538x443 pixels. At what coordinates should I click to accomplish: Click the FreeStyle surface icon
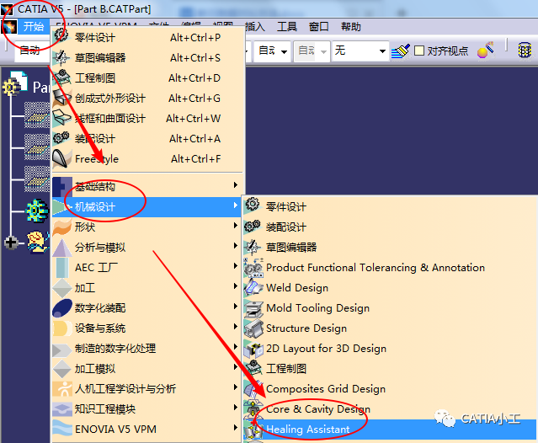62,158
